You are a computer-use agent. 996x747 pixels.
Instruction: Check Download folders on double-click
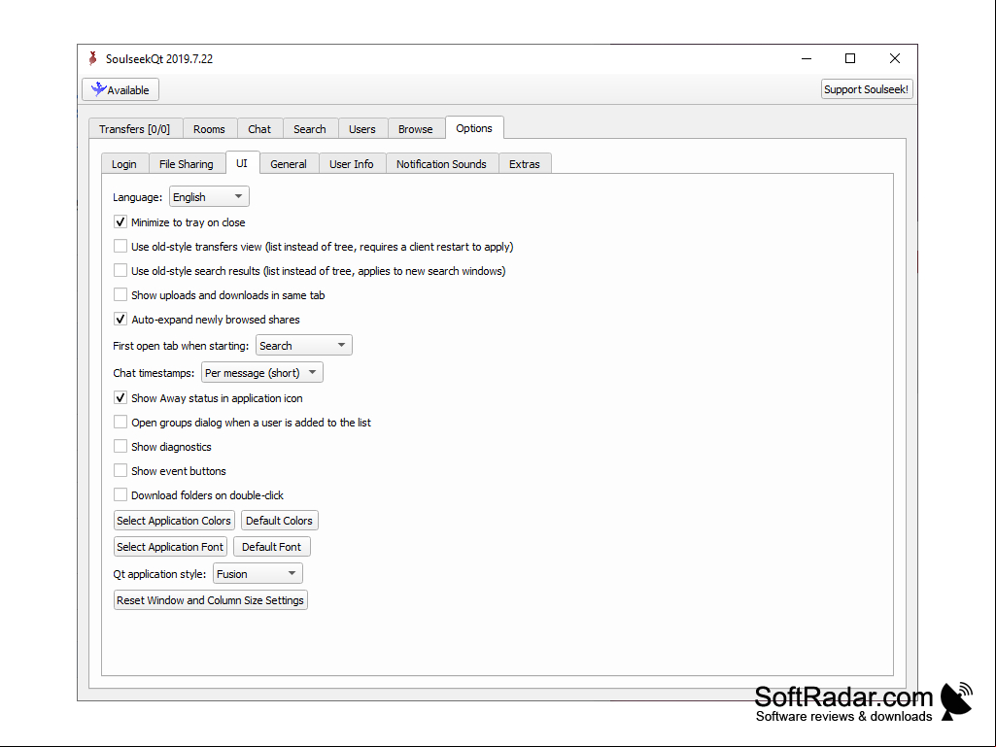(x=120, y=494)
